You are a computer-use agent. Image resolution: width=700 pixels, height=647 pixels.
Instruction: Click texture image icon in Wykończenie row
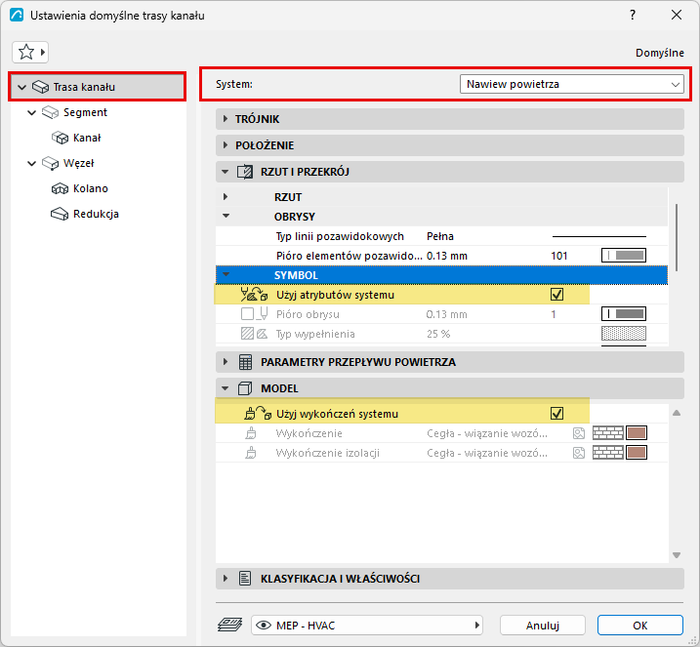tap(579, 433)
